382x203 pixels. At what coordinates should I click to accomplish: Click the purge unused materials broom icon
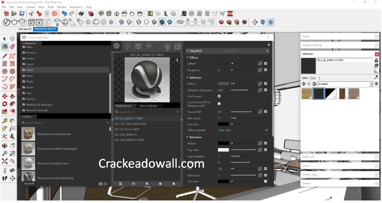173,184
